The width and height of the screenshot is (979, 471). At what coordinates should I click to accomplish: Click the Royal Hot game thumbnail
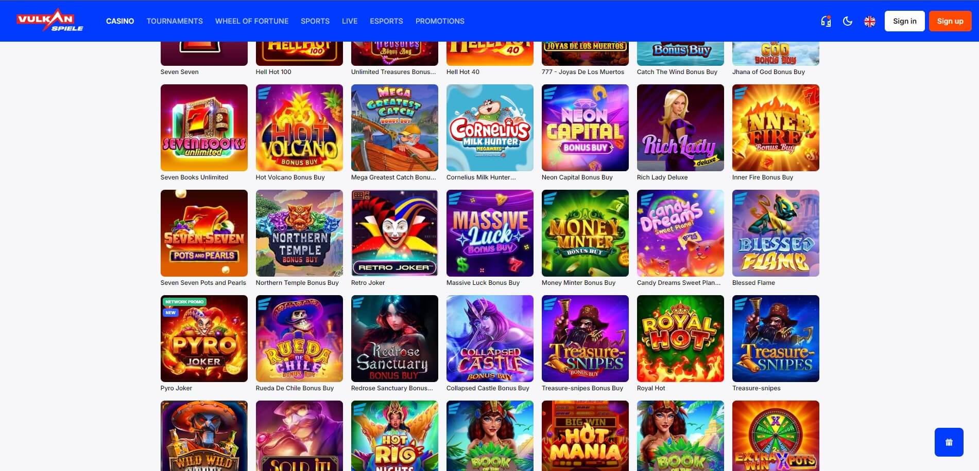[x=680, y=338]
